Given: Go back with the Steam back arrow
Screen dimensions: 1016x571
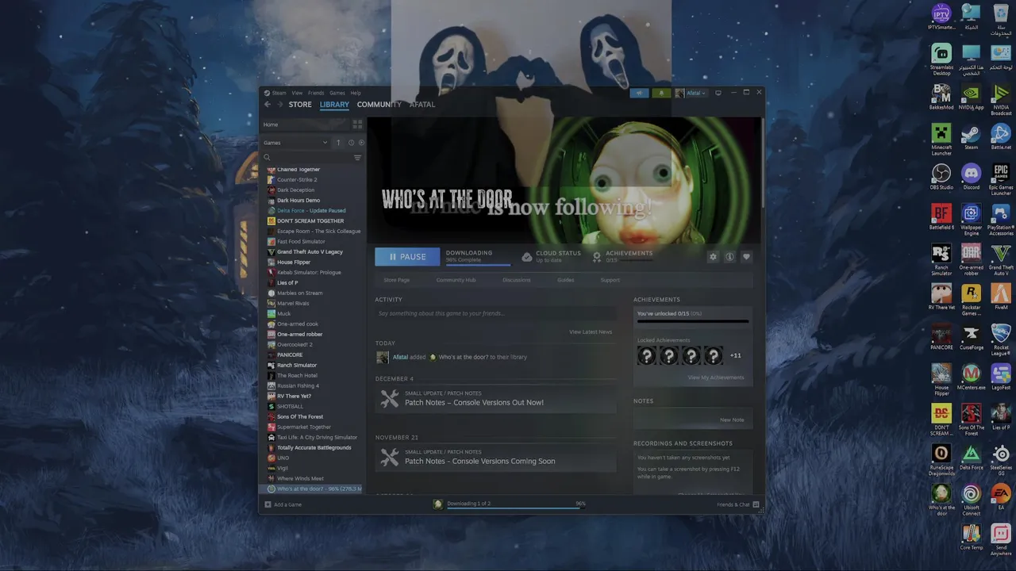Looking at the screenshot, I should point(267,105).
